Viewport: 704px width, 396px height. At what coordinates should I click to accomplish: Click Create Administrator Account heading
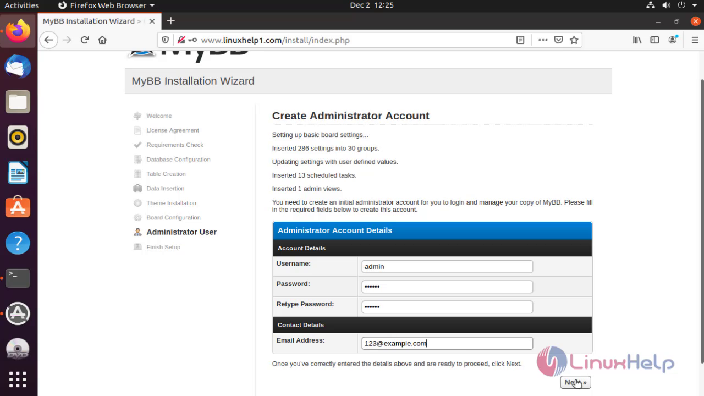click(351, 116)
